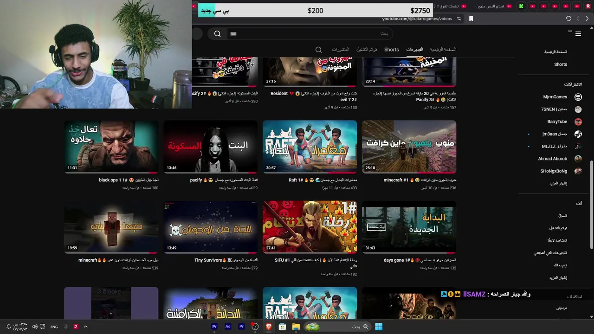Open Tiny Survivors video thumbnail
Screen dimensions: 594x334
210,227
